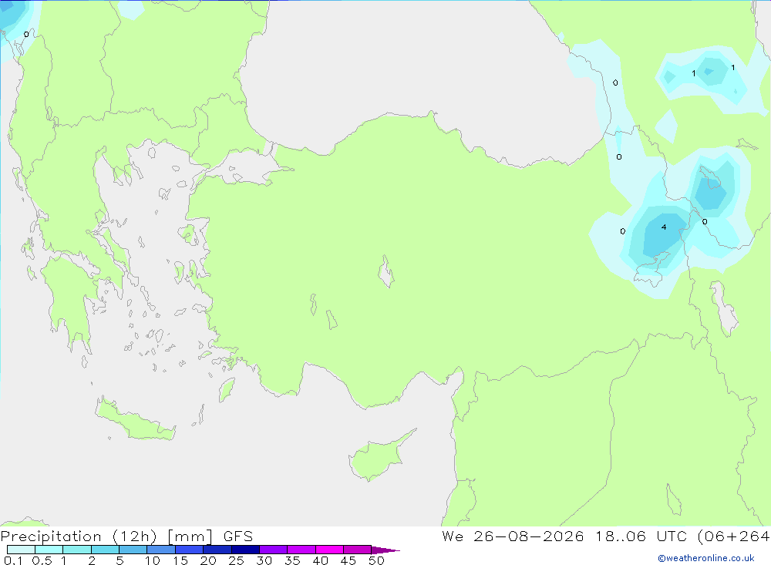Image resolution: width=771 pixels, height=565 pixels.
Task: Click the legend label "20"
Action: [208, 560]
